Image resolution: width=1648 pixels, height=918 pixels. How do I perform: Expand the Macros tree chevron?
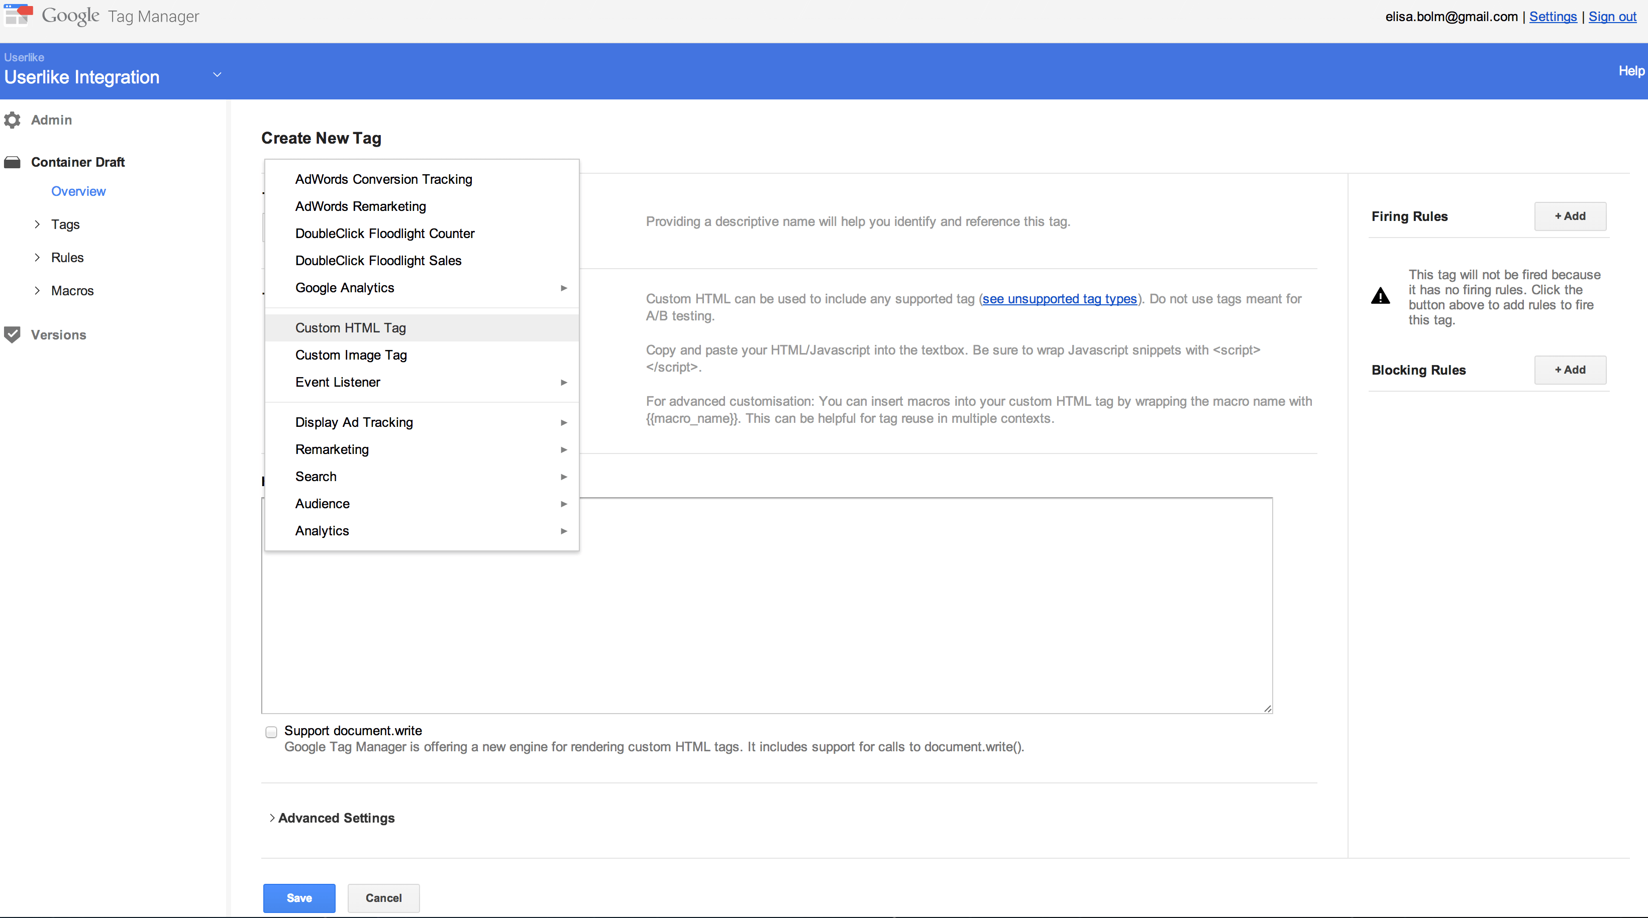pos(37,291)
